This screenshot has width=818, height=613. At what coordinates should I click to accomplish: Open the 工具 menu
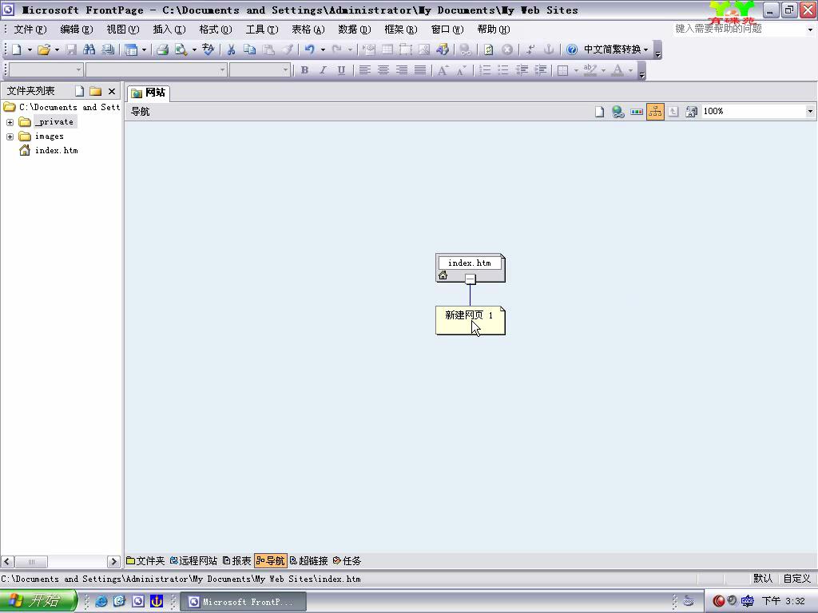pos(262,30)
